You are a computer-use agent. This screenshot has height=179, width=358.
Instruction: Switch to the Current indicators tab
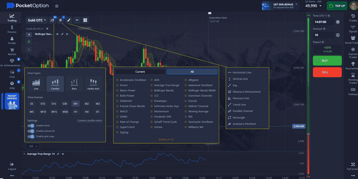point(140,72)
